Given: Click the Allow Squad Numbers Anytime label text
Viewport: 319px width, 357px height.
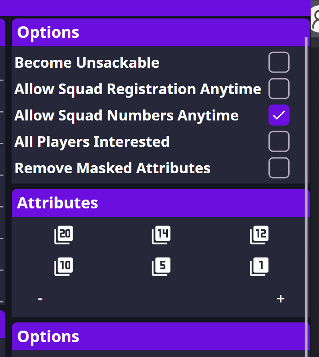Looking at the screenshot, I should 127,115.
